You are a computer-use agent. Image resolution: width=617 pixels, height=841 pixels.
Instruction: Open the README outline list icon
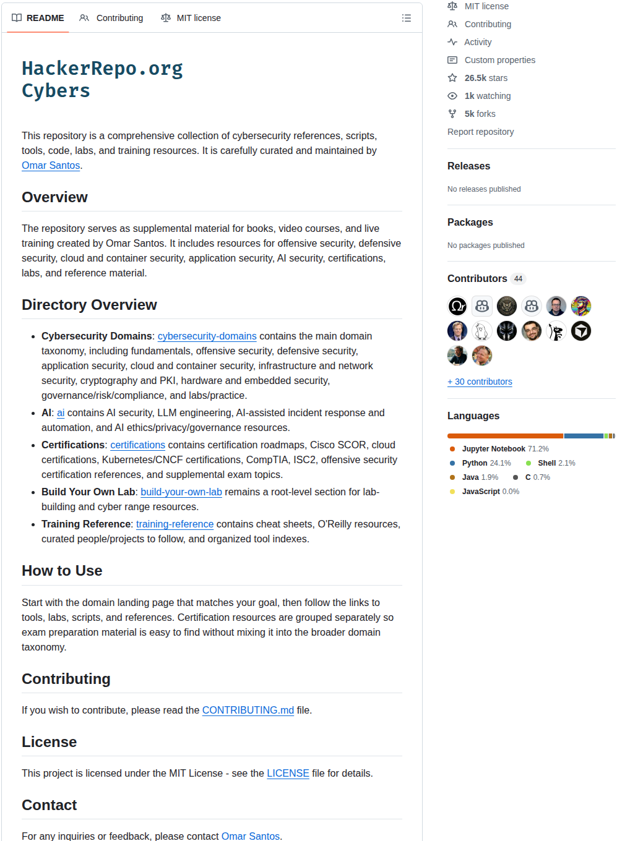[x=407, y=18]
